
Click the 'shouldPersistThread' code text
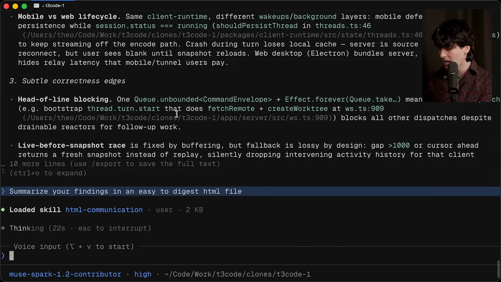(x=257, y=26)
